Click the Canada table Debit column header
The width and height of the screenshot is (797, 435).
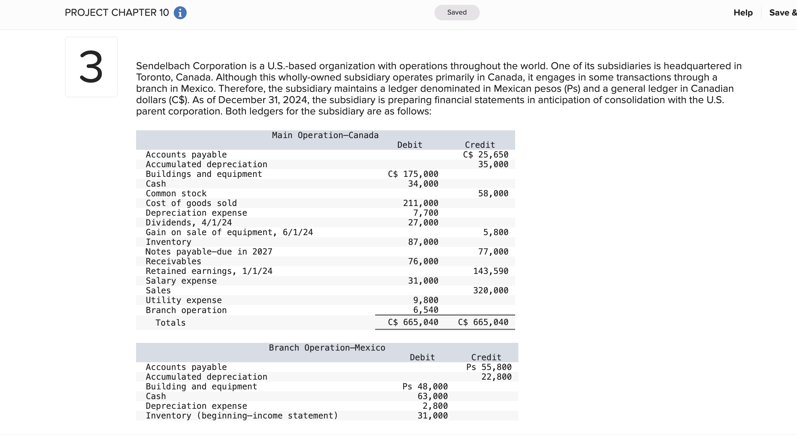click(x=410, y=145)
